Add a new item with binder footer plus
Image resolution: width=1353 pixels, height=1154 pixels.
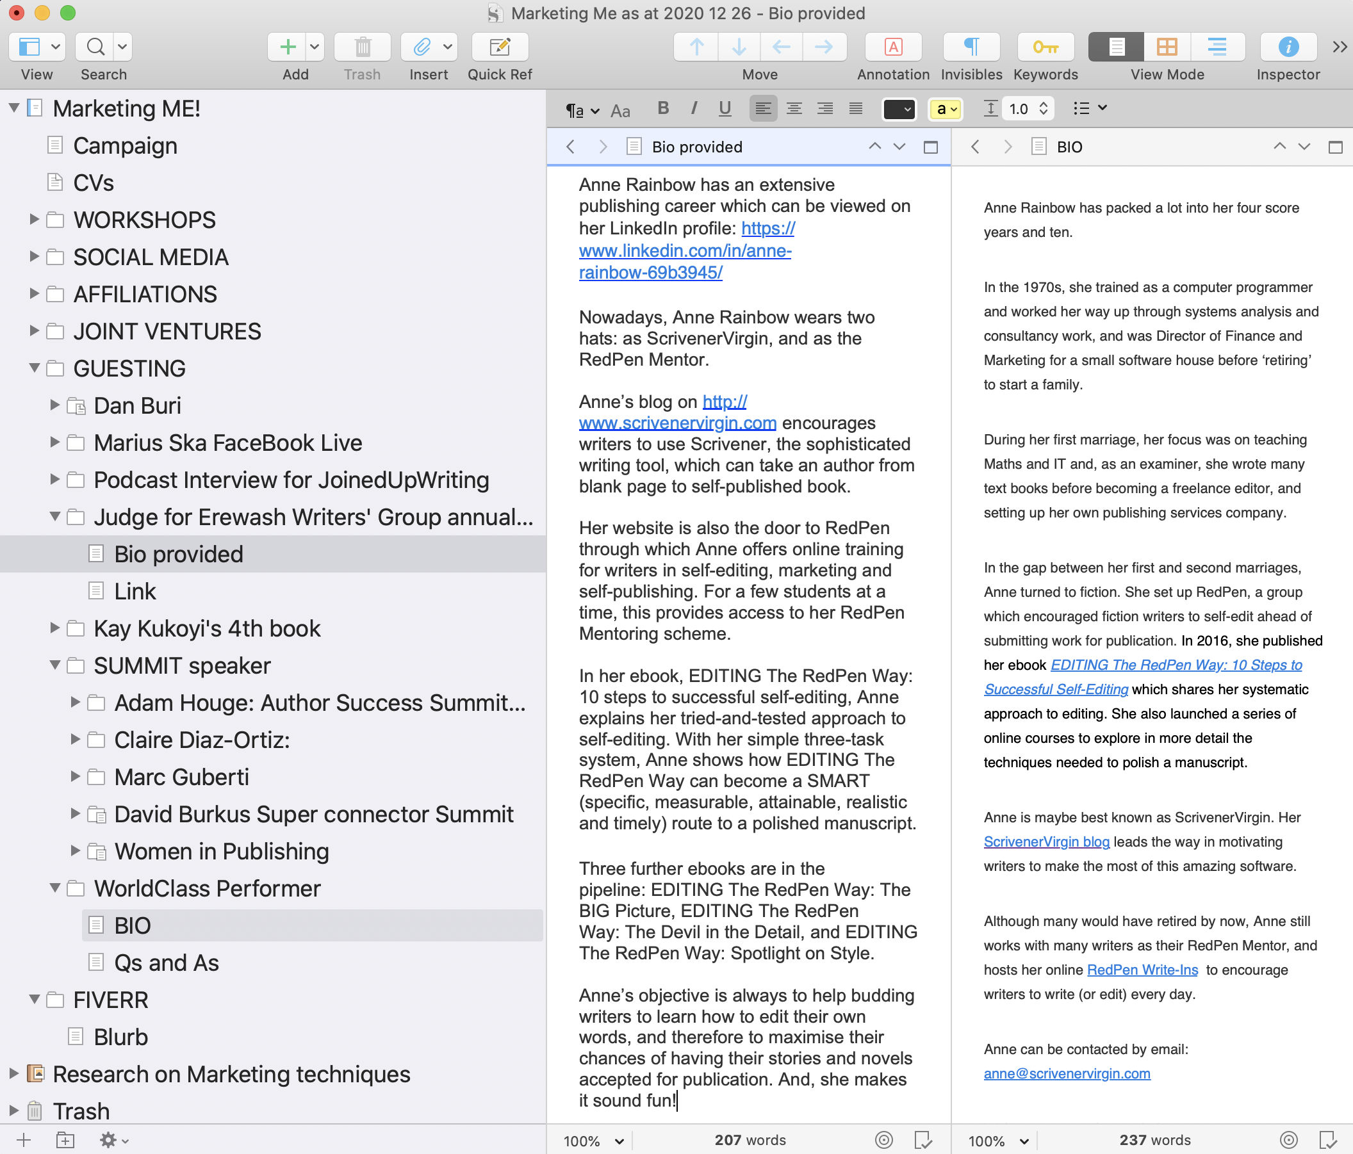coord(24,1140)
